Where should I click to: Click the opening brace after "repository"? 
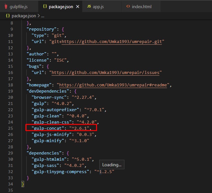pyautogui.click(x=63, y=29)
